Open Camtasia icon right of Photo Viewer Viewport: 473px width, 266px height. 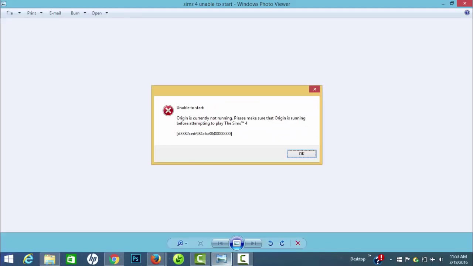click(x=243, y=259)
